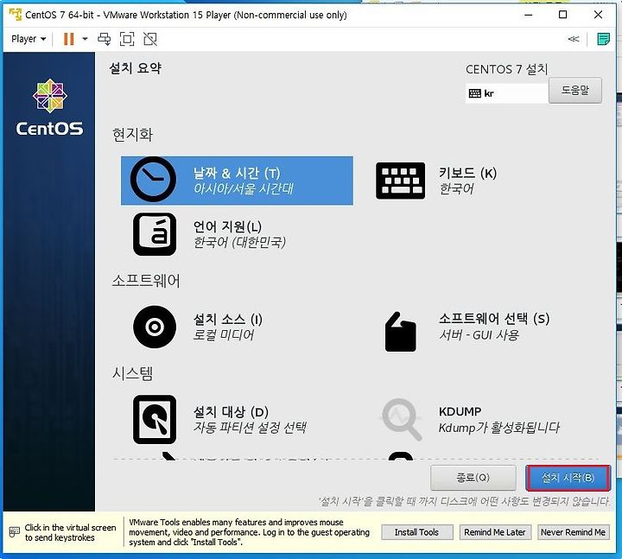Click the Install Tools button

pos(417,532)
